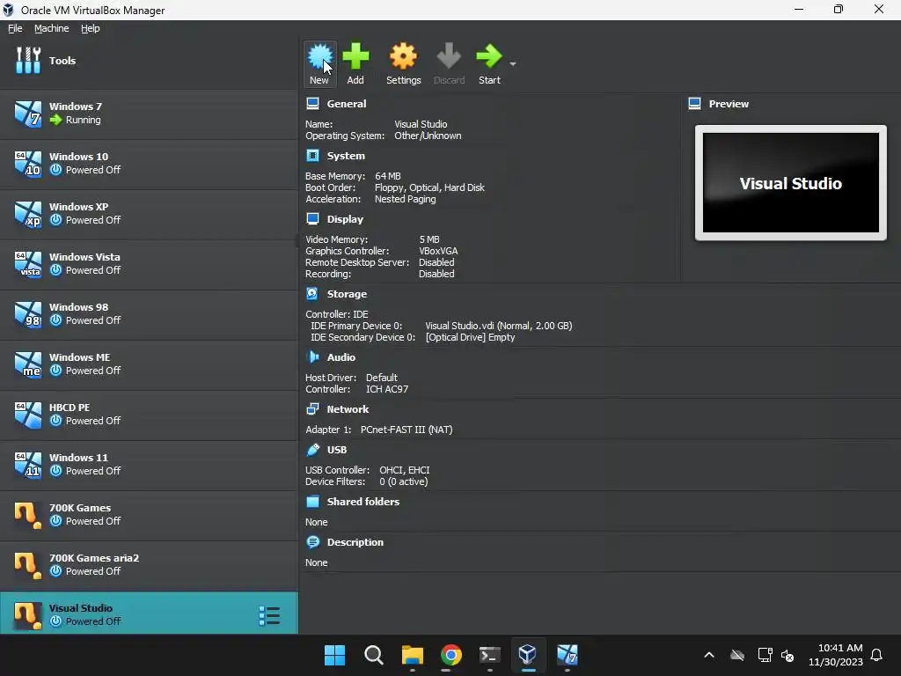The height and width of the screenshot is (676, 901).
Task: Click the 'VBoxVGA' graphics controller value
Action: click(438, 251)
